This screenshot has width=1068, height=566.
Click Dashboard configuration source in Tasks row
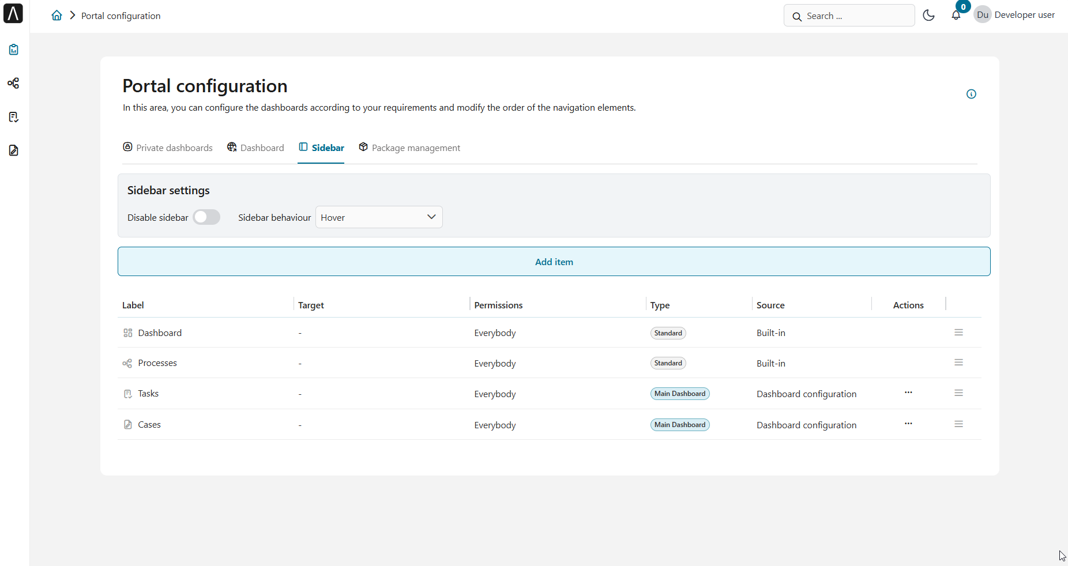[807, 394]
